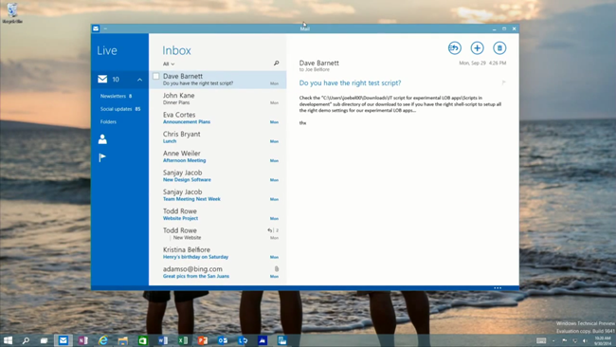This screenshot has height=347, width=616.
Task: Select Dave Barnett's test script email in list
Action: click(x=218, y=80)
